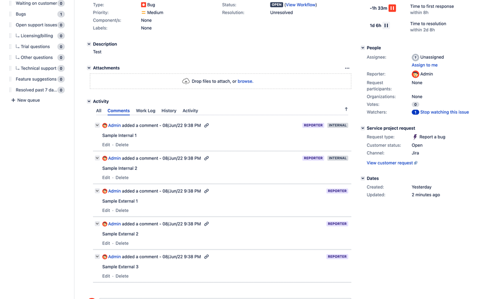Screen dimensions: 489x299
Task: Switch to the Activity tab
Action: pos(190,111)
